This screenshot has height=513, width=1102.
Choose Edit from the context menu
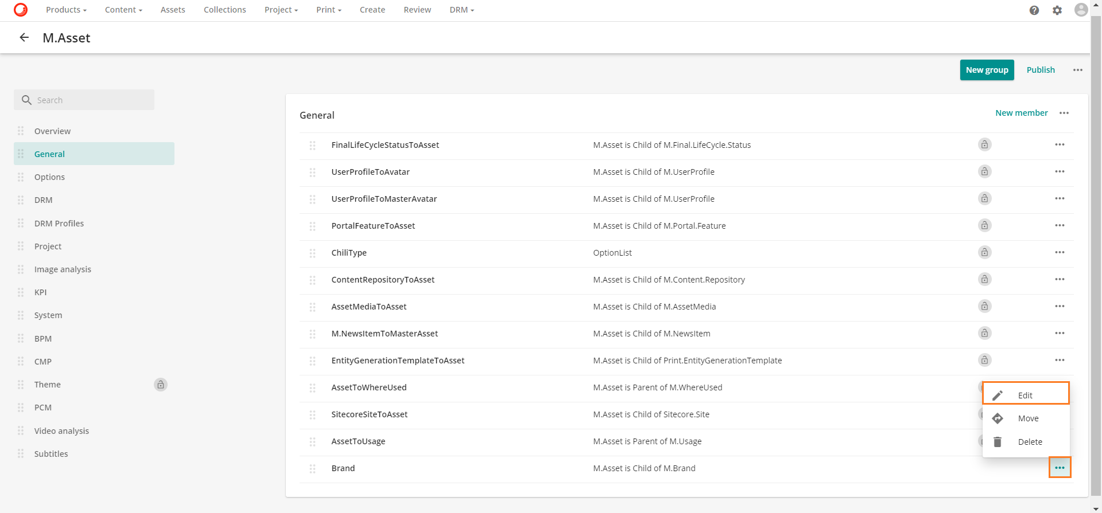click(1025, 395)
